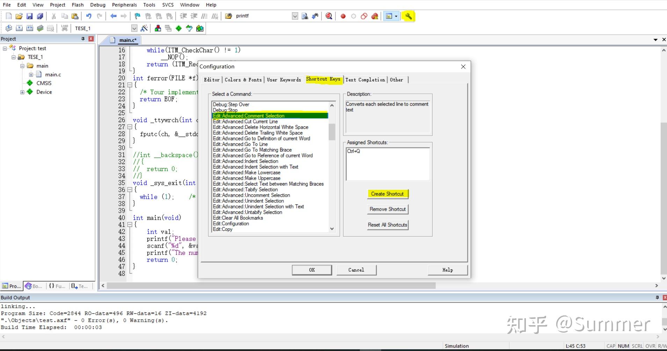Expand the main.c file node
The height and width of the screenshot is (351, 667).
(x=31, y=75)
